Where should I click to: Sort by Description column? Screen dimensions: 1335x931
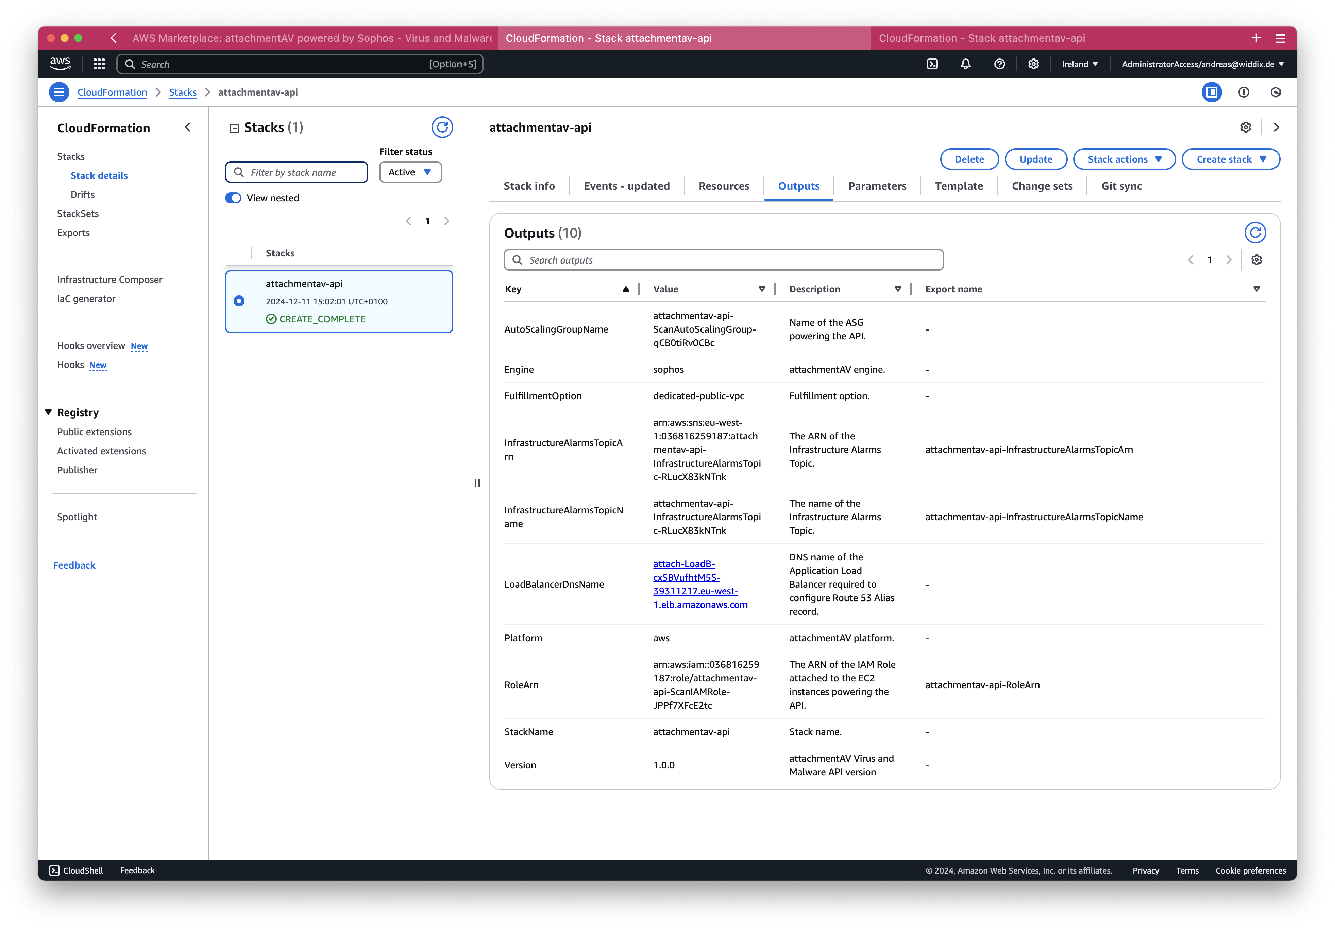pos(898,289)
